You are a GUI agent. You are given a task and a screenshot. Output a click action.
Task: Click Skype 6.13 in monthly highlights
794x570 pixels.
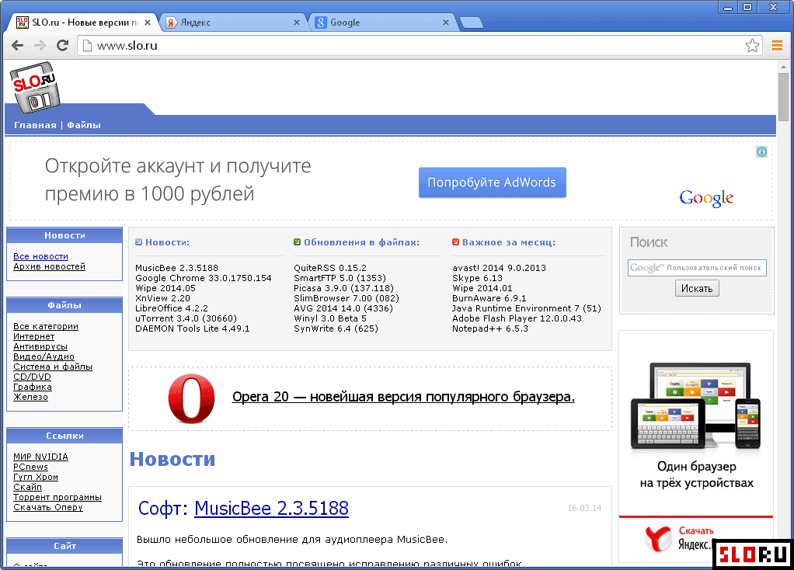point(477,278)
